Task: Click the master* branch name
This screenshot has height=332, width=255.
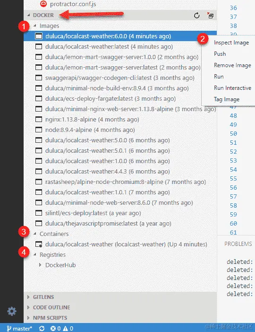Action: [x=22, y=329]
